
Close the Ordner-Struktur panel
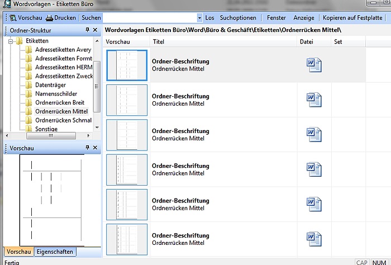click(x=96, y=30)
